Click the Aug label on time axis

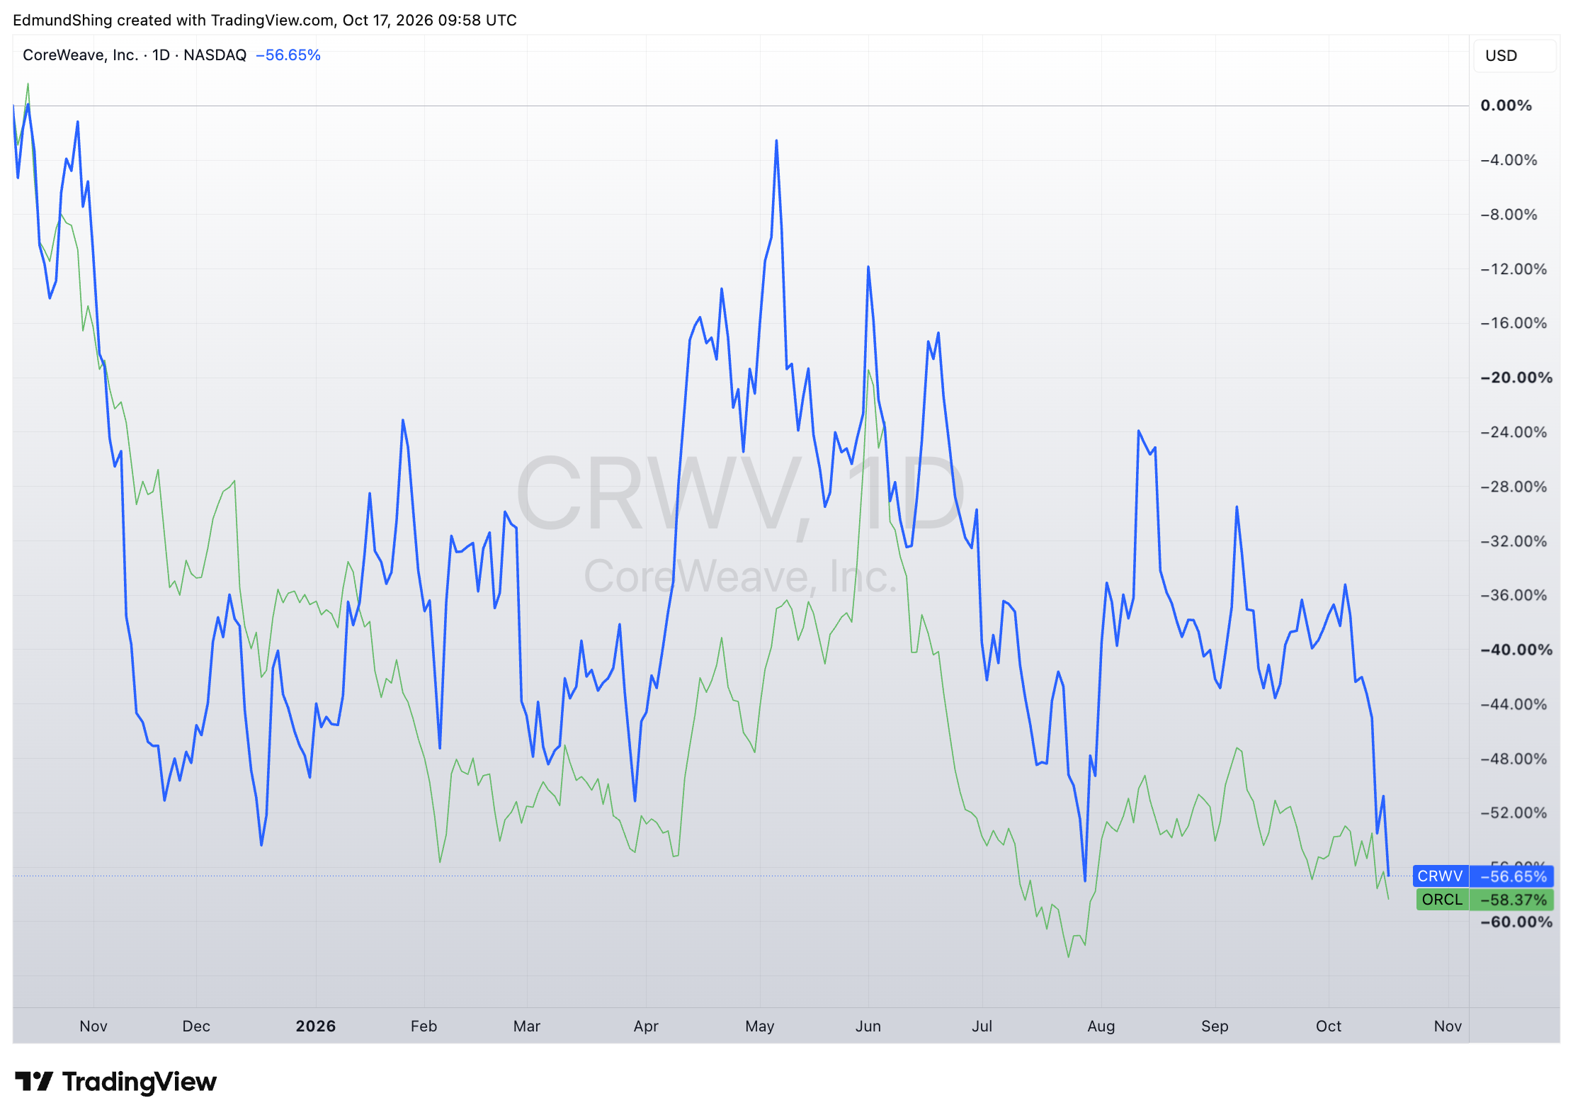click(1101, 1026)
